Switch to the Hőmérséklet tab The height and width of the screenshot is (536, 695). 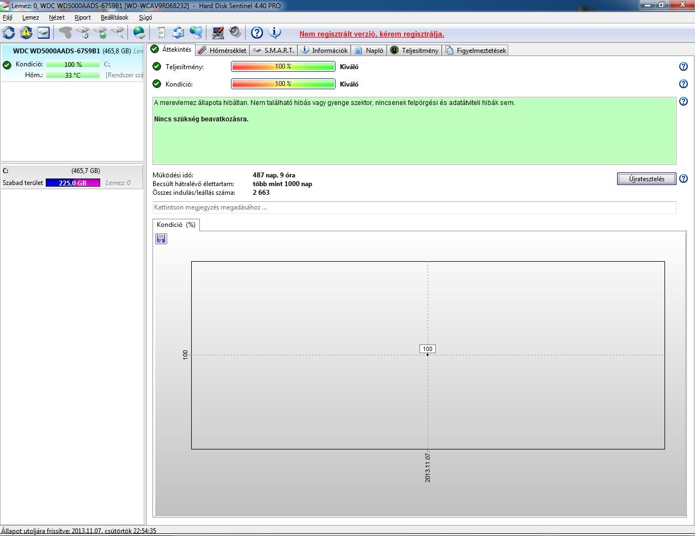pos(222,50)
